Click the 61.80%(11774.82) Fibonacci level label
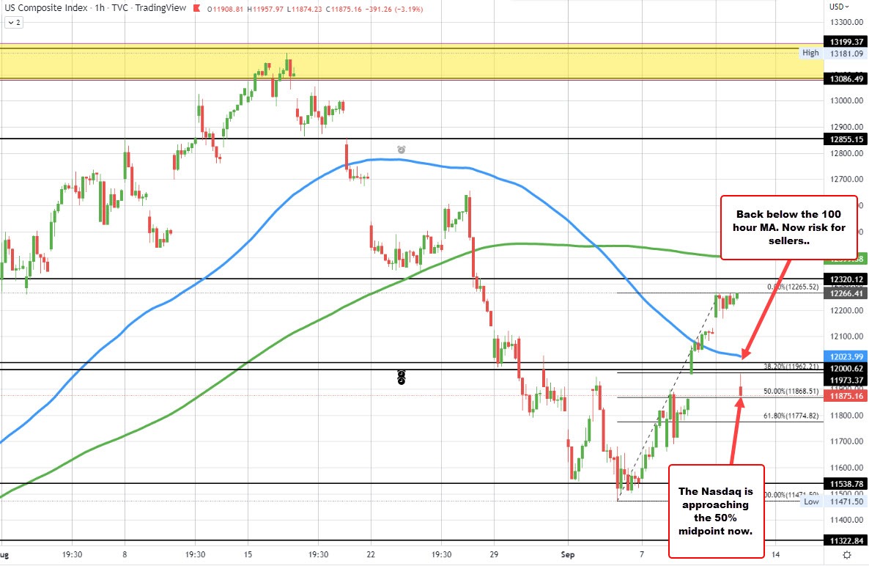 (x=791, y=415)
